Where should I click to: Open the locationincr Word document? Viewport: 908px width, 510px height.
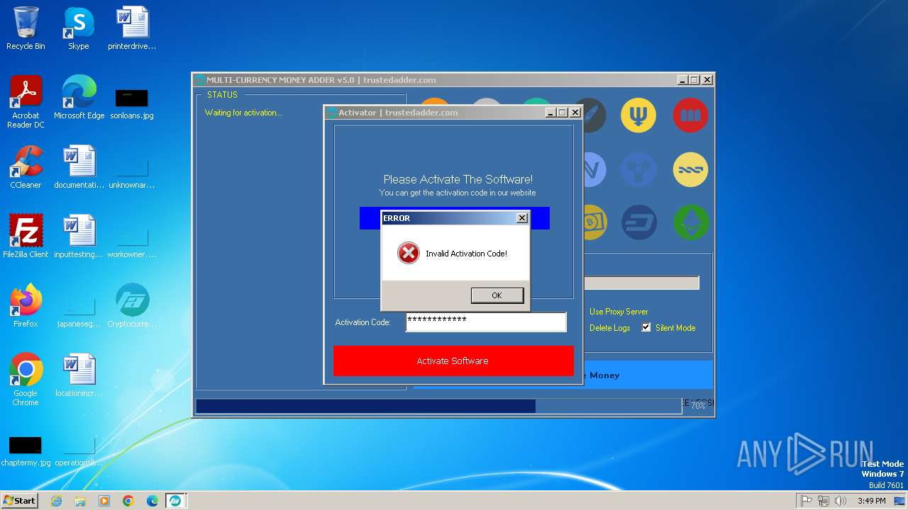(79, 375)
